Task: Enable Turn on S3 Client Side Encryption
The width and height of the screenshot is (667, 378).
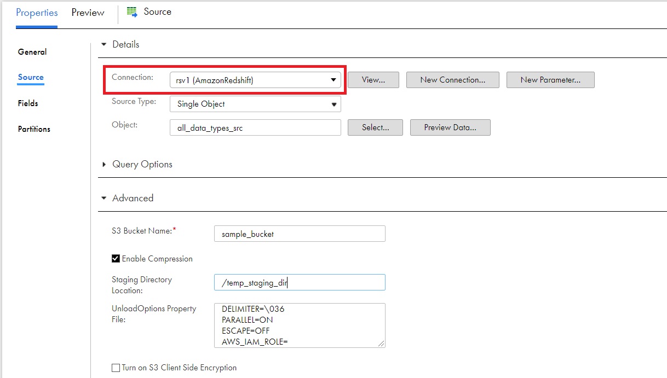Action: point(116,368)
